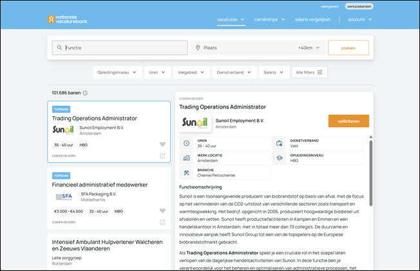Viewport: 420px width, 271px height.
Task: Click the chevron next to carrièretips
Action: pos(283,19)
